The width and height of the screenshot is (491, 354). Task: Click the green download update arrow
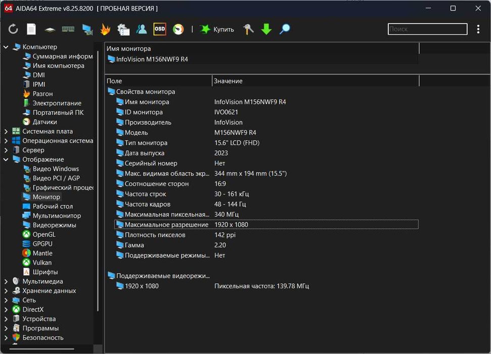point(266,29)
